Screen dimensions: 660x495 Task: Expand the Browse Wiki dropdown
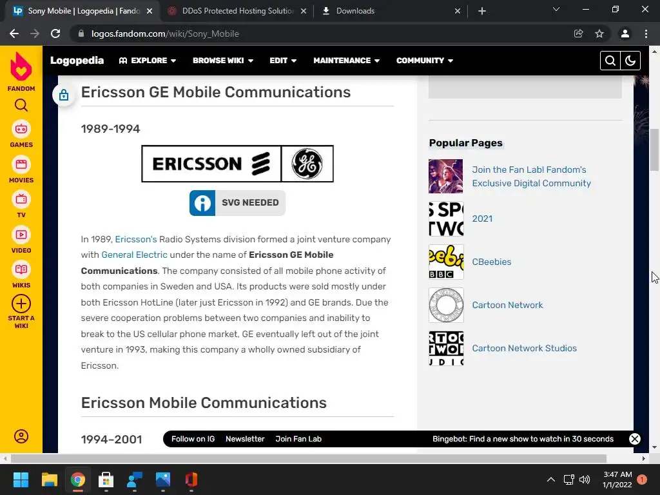click(223, 61)
